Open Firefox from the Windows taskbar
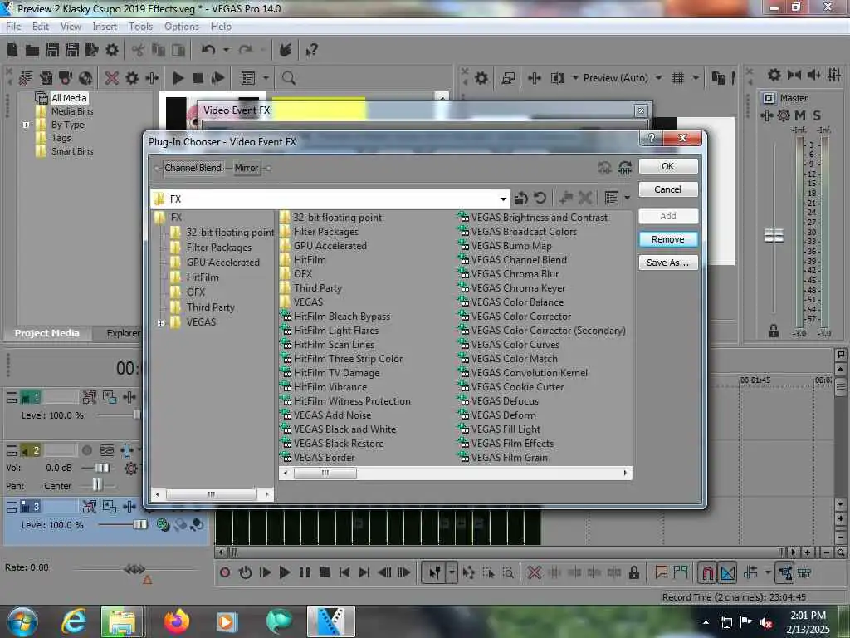Image resolution: width=850 pixels, height=638 pixels. [x=177, y=621]
